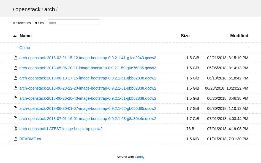Click file icon beside 2018-02-21 qcow2 image

[x=15, y=58]
